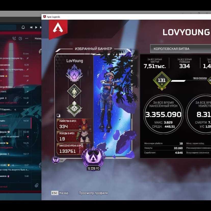Attach a file using the paperclip icon
211x211 pixels.
tap(36, 185)
